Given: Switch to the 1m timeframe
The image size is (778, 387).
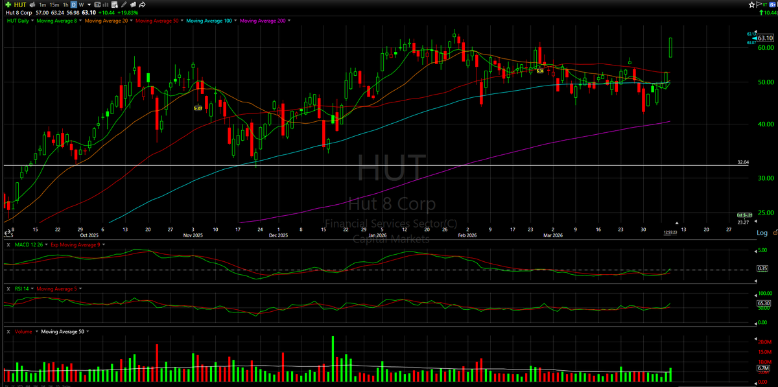Looking at the screenshot, I should 42,5.
